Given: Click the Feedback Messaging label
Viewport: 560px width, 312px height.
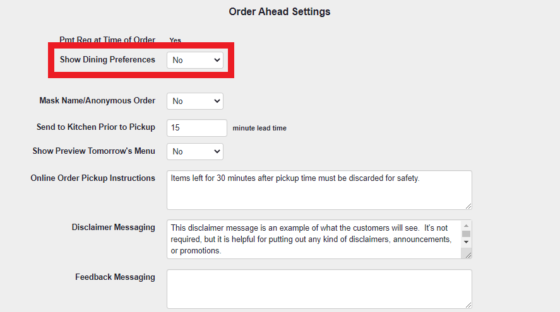Looking at the screenshot, I should coord(115,277).
